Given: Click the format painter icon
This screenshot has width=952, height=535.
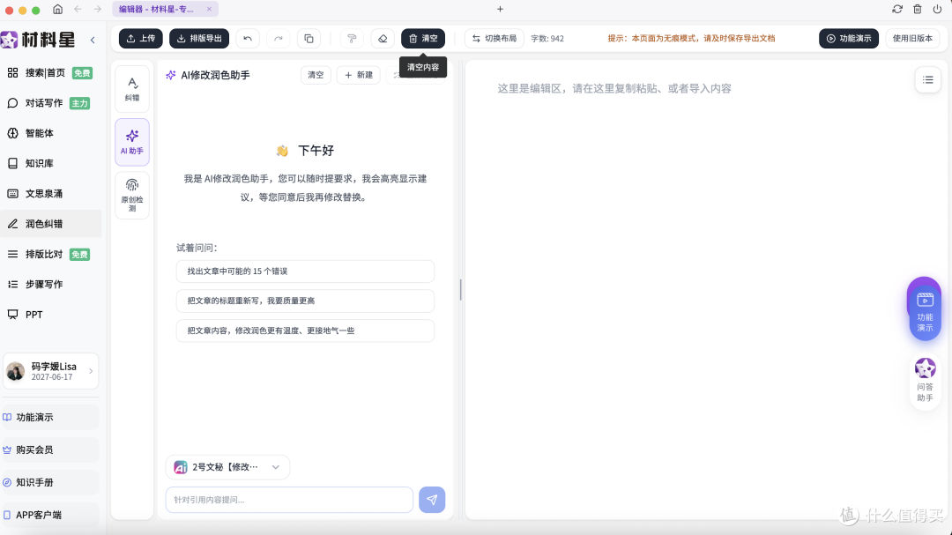Looking at the screenshot, I should [352, 38].
